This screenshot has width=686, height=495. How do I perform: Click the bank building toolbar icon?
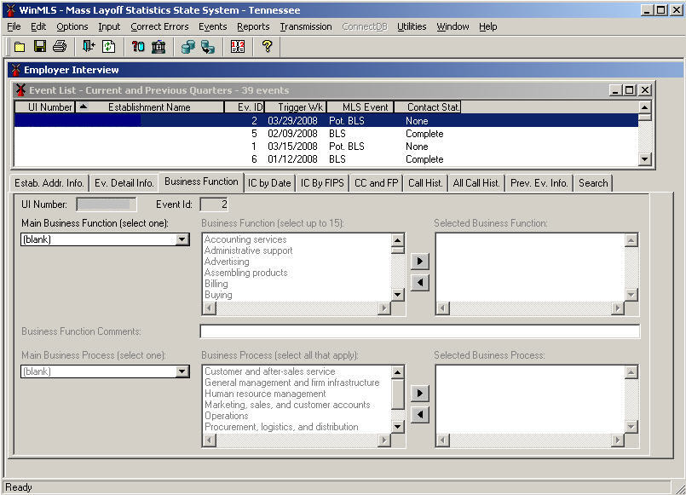159,46
